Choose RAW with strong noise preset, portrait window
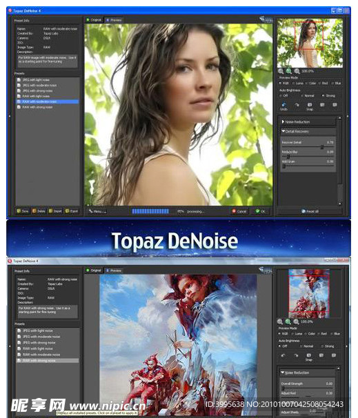This screenshot has width=358, height=418. (x=48, y=107)
